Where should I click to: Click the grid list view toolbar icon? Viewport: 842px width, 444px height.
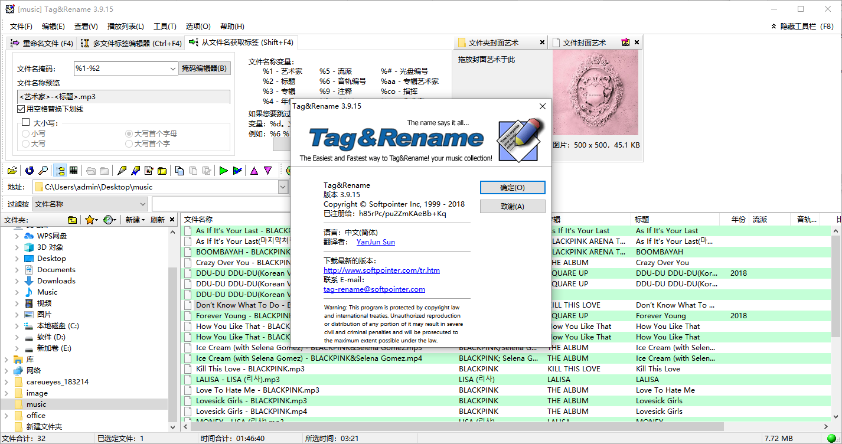coord(74,171)
